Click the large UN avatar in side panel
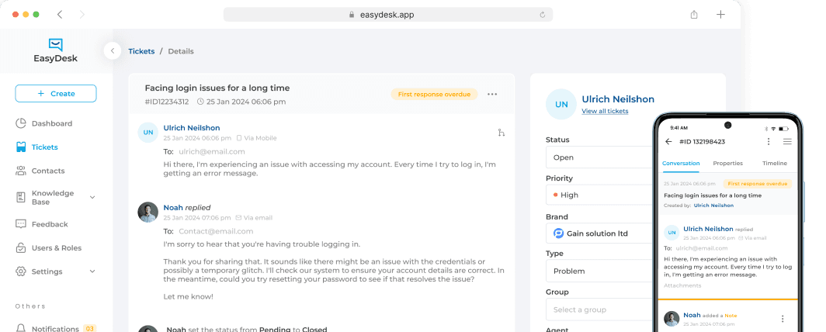This screenshot has width=826, height=332. [561, 104]
